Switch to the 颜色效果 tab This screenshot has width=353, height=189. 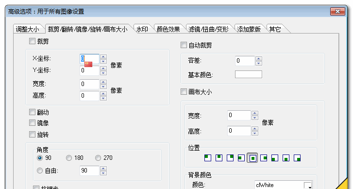coord(168,29)
